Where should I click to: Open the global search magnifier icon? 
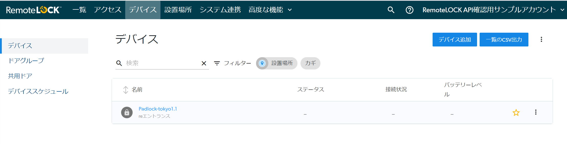point(391,10)
